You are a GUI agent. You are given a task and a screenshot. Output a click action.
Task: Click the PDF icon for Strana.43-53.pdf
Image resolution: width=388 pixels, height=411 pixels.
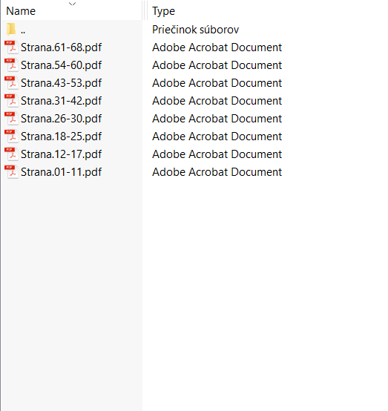[x=11, y=83]
